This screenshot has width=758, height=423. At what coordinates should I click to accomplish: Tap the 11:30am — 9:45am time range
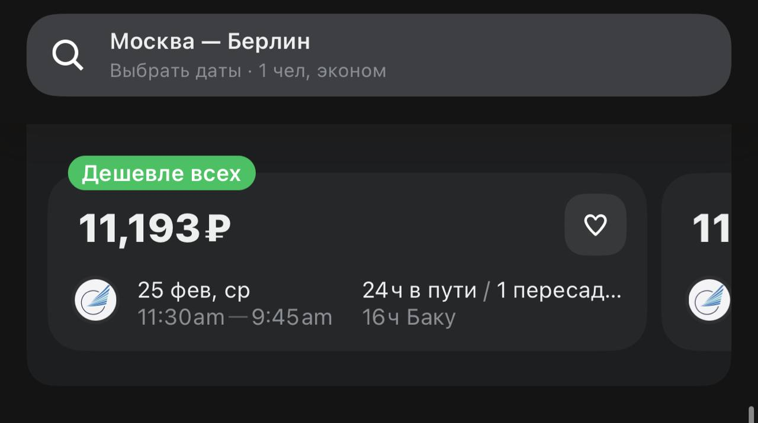pos(235,317)
